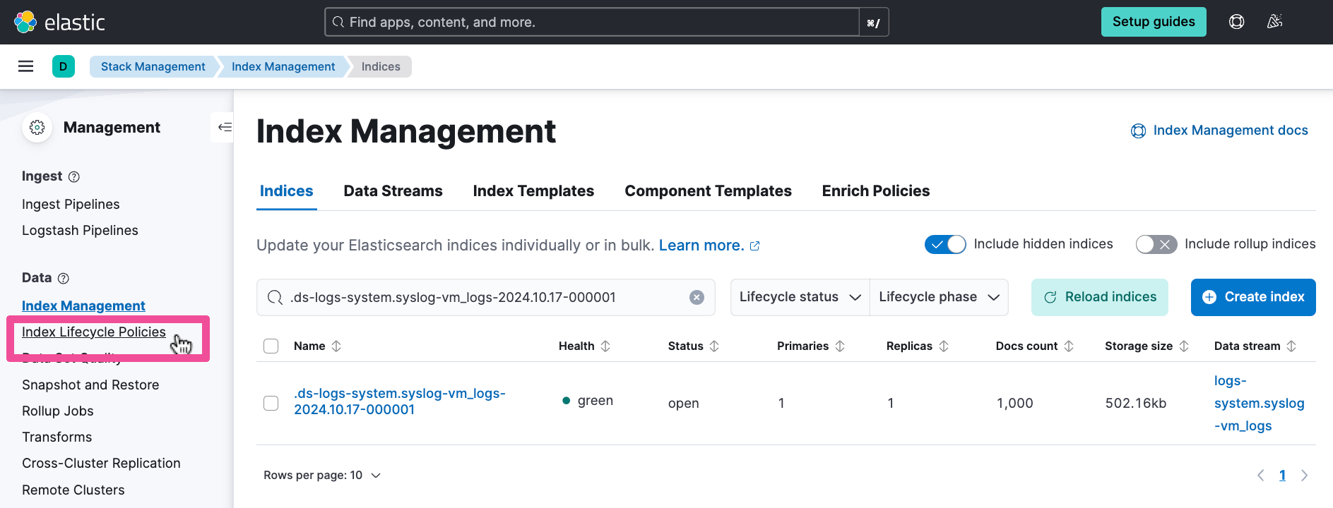This screenshot has height=508, width=1333.
Task: Click the 1,000 docs count cell
Action: click(1014, 403)
